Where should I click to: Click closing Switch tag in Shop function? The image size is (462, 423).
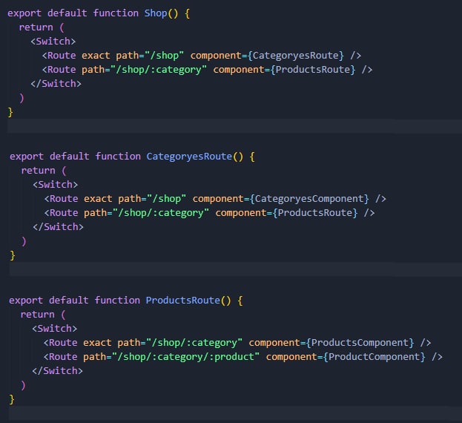click(x=56, y=84)
